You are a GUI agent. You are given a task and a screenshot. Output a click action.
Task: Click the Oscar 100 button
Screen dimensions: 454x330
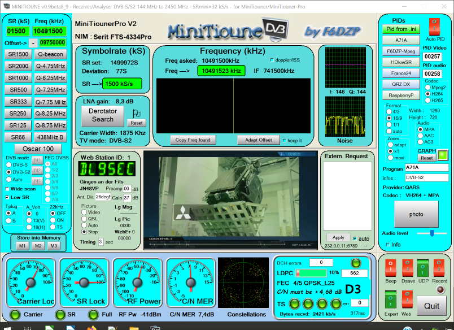pos(38,149)
